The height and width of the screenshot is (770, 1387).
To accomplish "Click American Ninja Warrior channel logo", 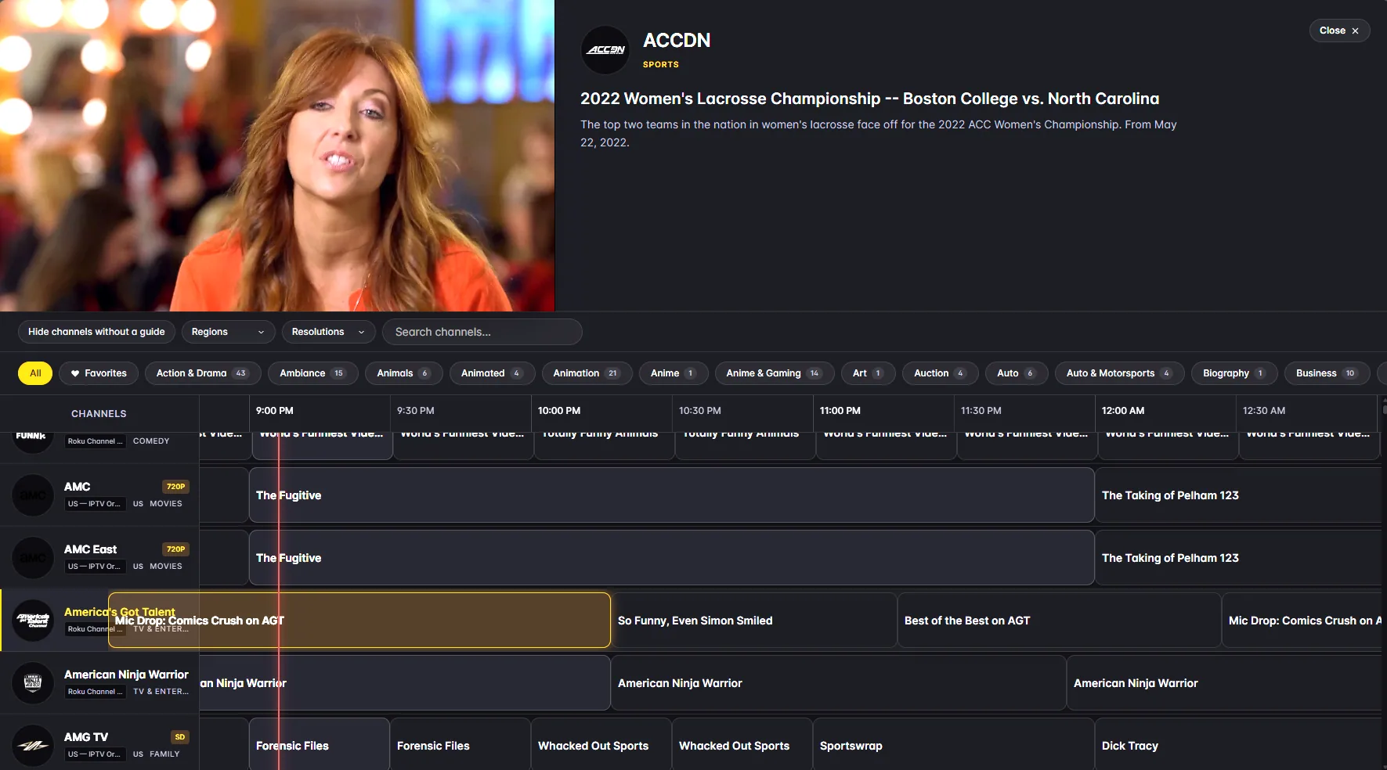I will [33, 683].
